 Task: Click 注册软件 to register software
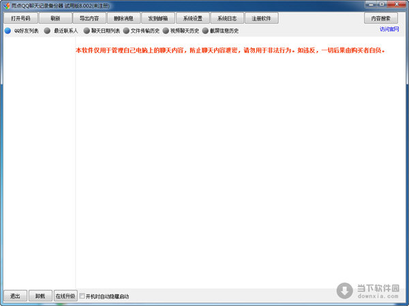(262, 18)
